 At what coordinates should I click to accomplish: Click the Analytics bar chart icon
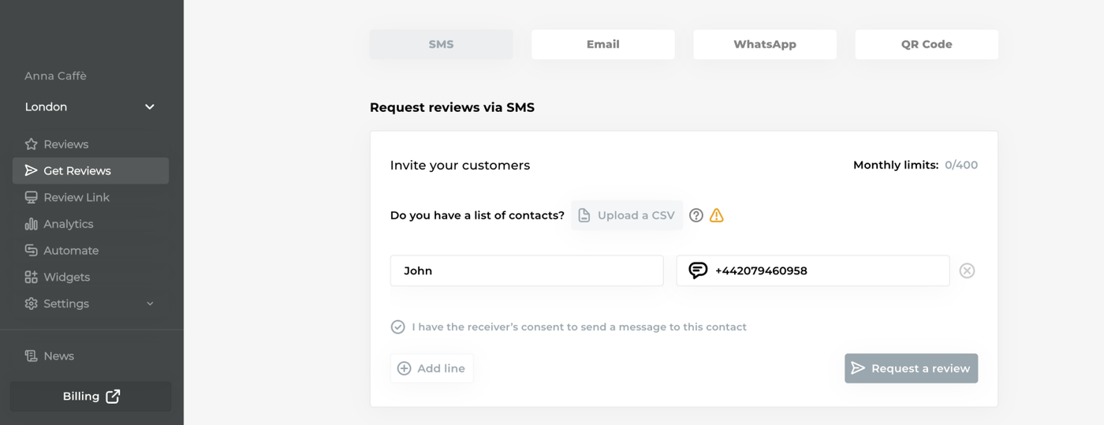click(x=32, y=224)
